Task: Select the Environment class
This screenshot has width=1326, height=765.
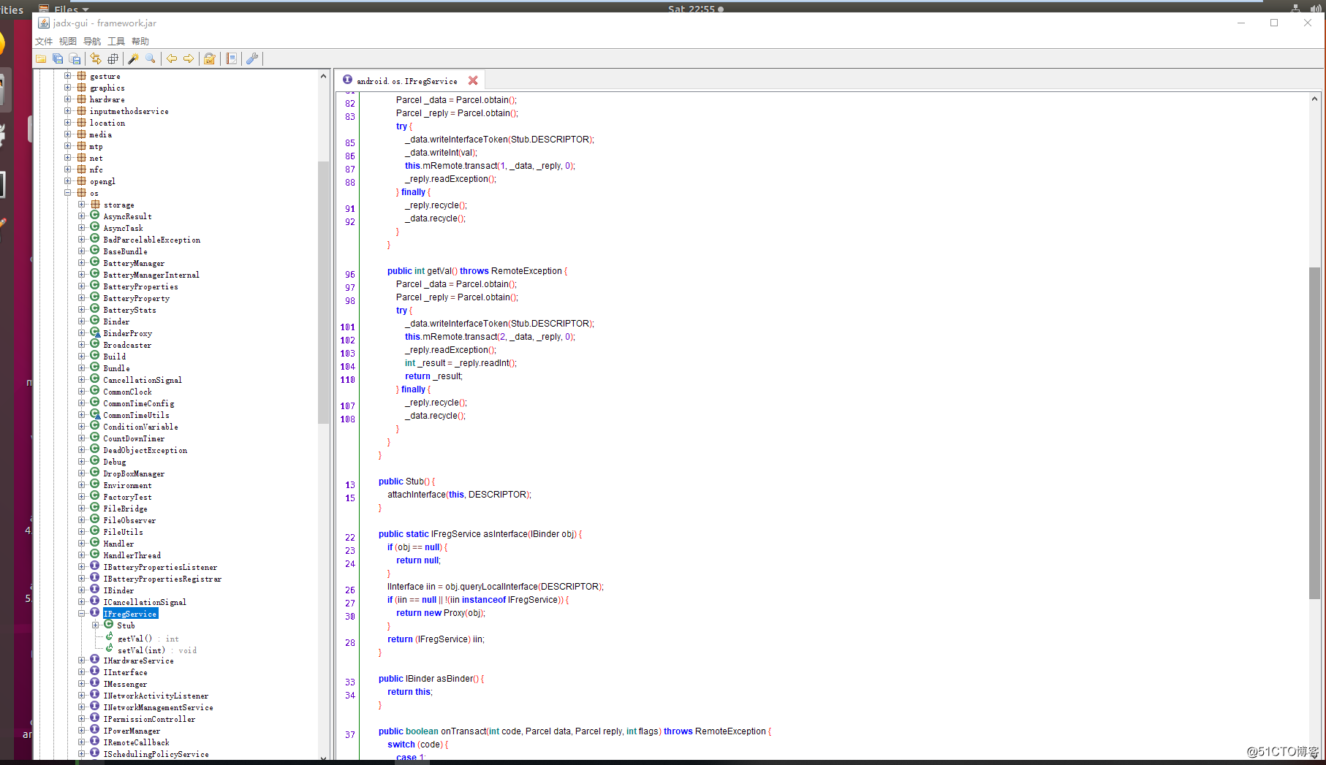Action: point(128,485)
